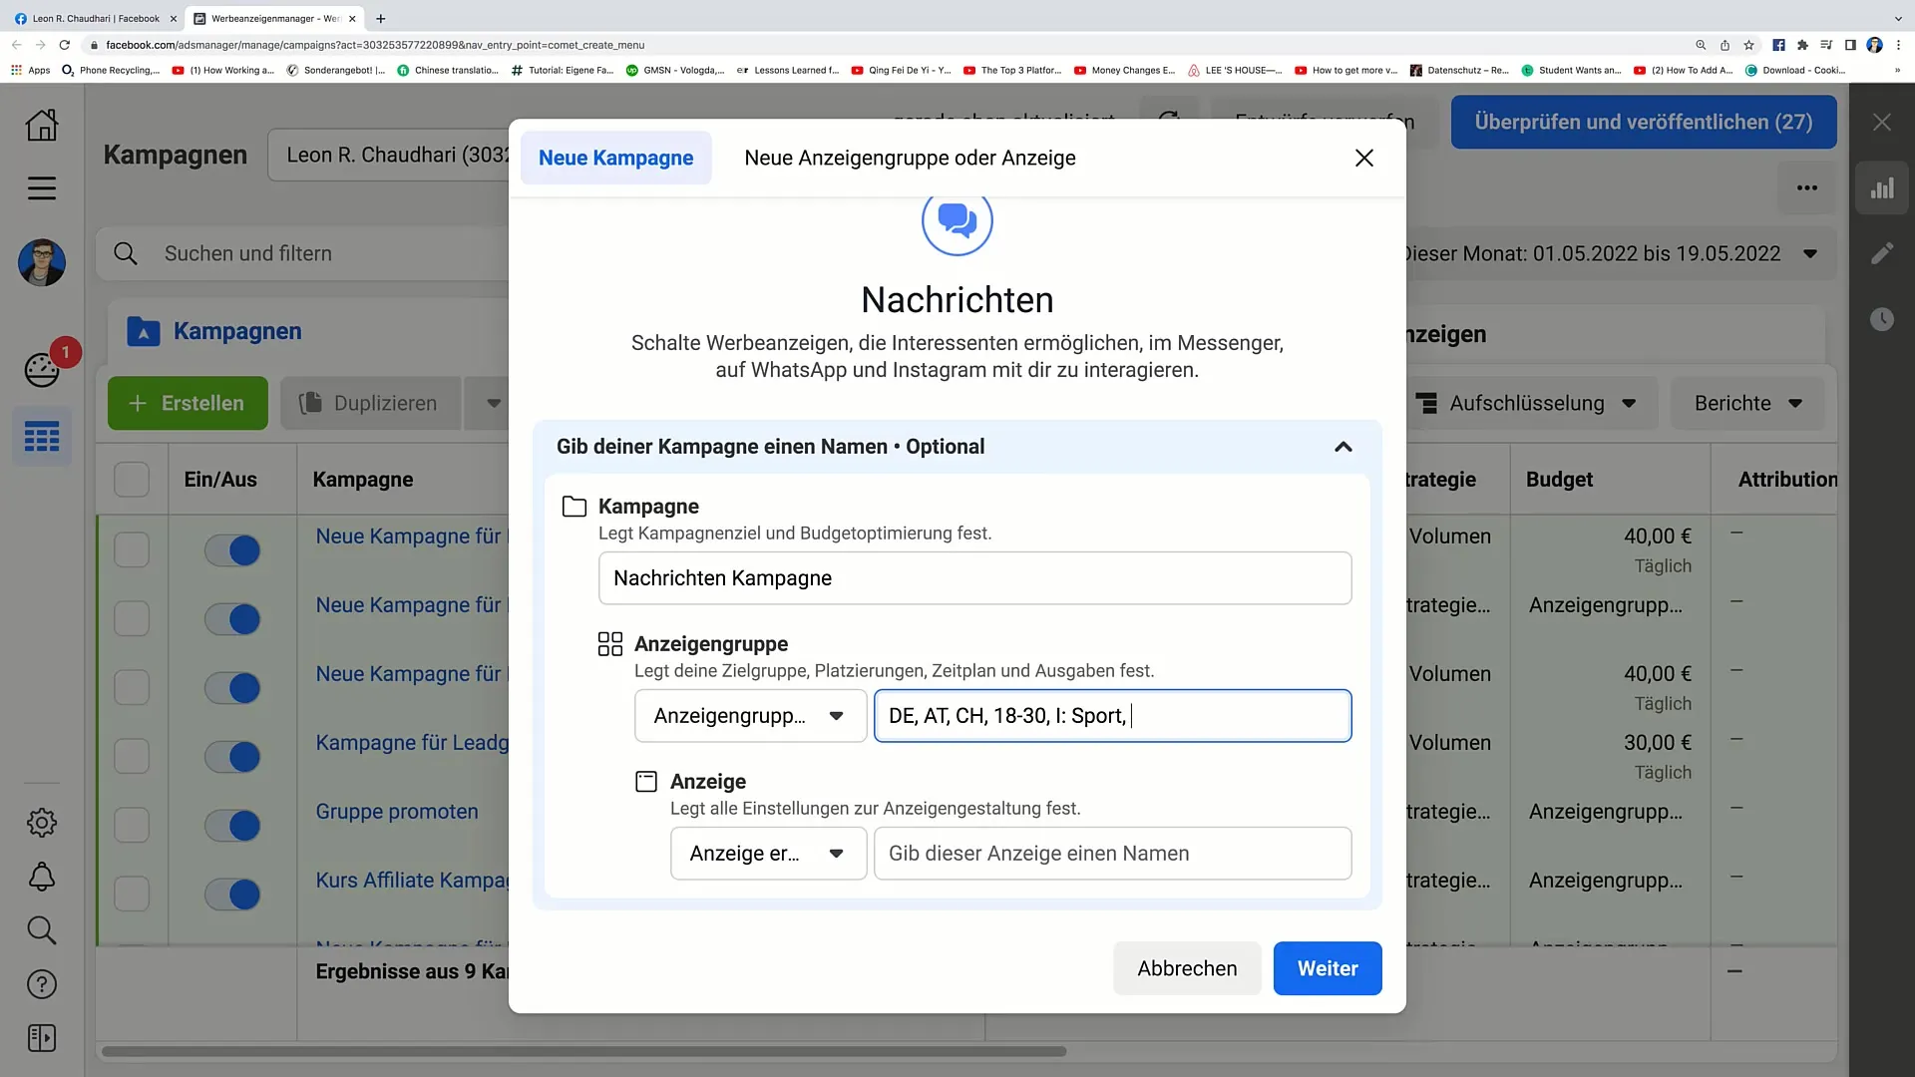1915x1077 pixels.
Task: Open the Duplizieren arrow dropdown
Action: coord(493,403)
